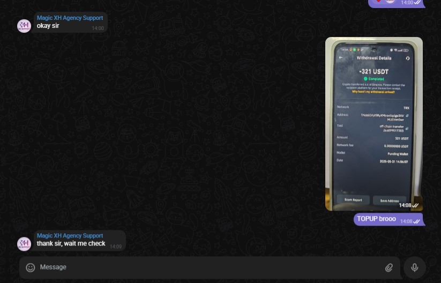Image resolution: width=441 pixels, height=283 pixels.
Task: Click sender name above "okay sir"
Action: coord(70,18)
